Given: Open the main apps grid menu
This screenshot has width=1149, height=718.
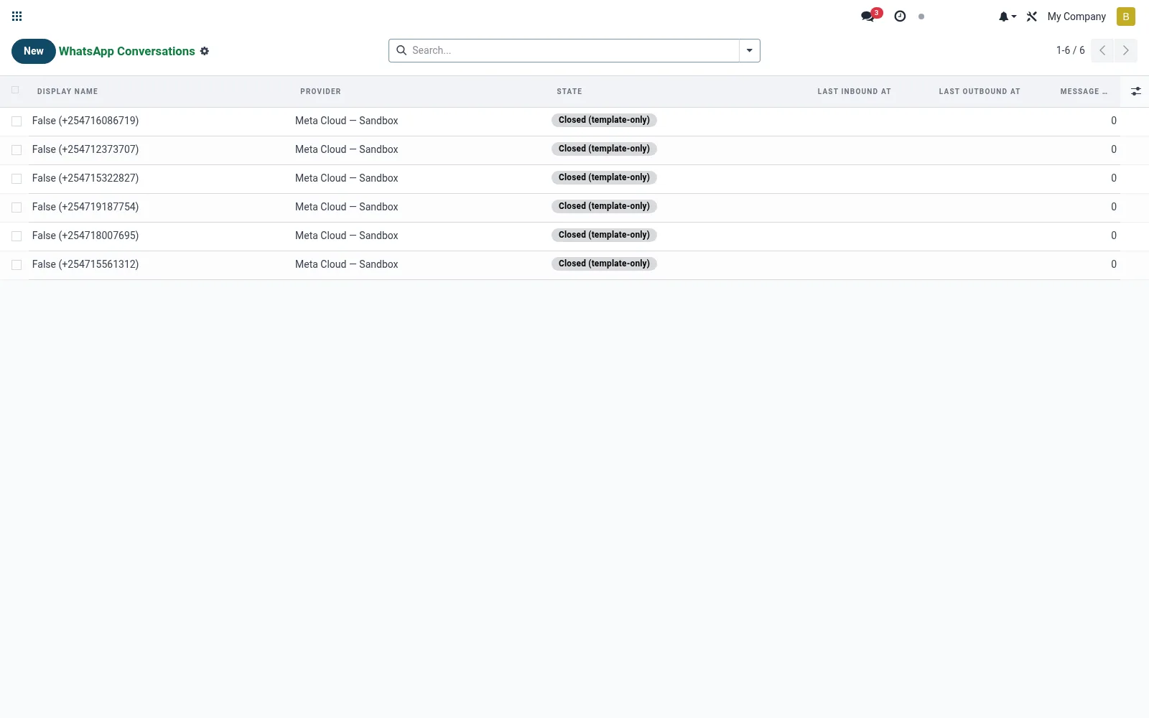Looking at the screenshot, I should click(17, 17).
